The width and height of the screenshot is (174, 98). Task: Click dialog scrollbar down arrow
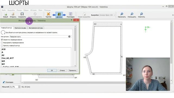coord(75,66)
